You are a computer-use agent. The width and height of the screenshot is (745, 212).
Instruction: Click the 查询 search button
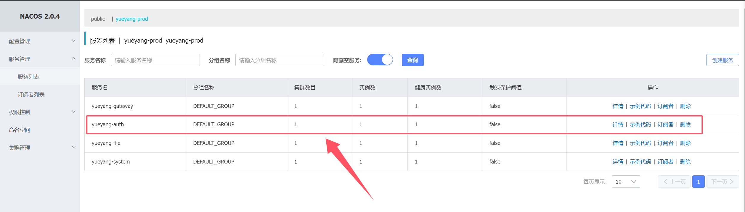pyautogui.click(x=412, y=60)
